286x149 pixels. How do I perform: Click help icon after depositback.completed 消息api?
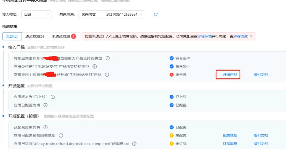point(134,144)
